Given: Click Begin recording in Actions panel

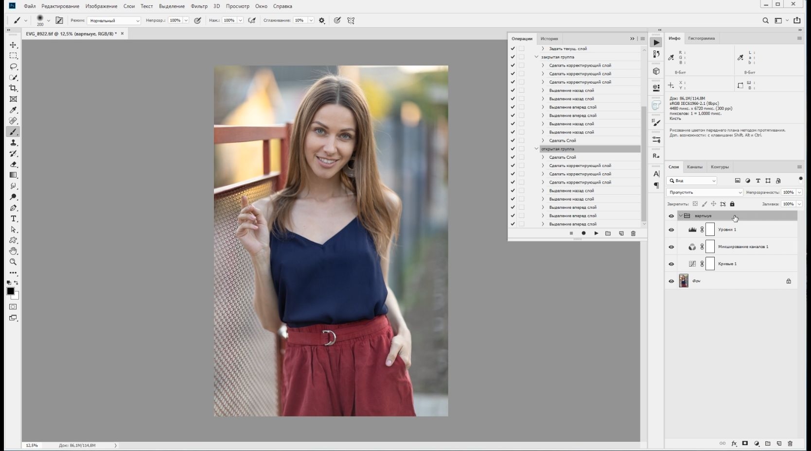Looking at the screenshot, I should coord(583,234).
